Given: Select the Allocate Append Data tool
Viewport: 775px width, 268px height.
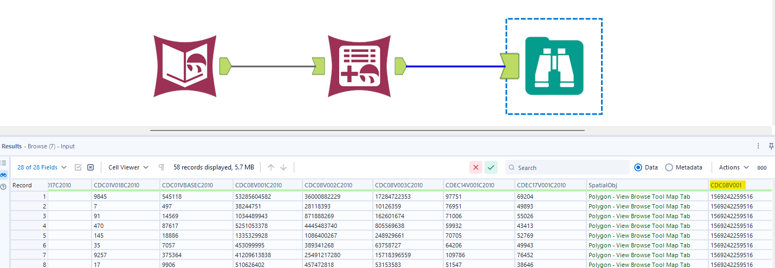Looking at the screenshot, I should coord(360,67).
